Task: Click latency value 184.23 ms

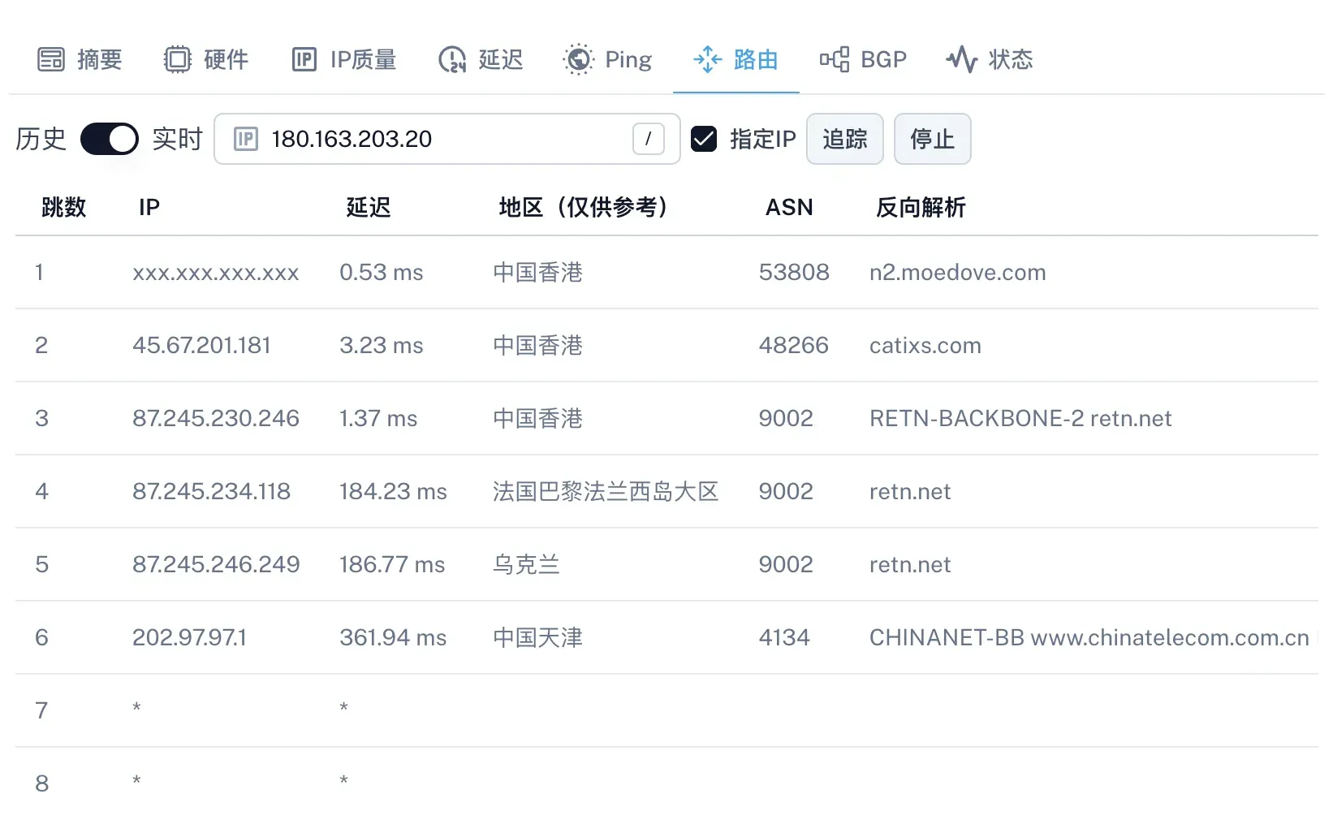Action: 393,491
